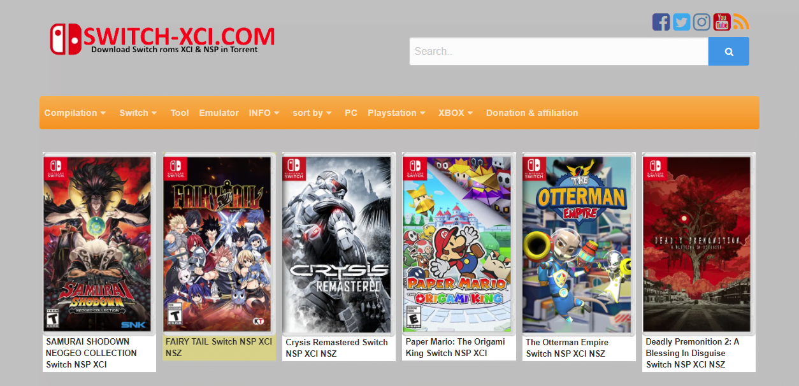799x386 pixels.
Task: Open the Paper Mario Origami King cover
Action: (x=459, y=243)
